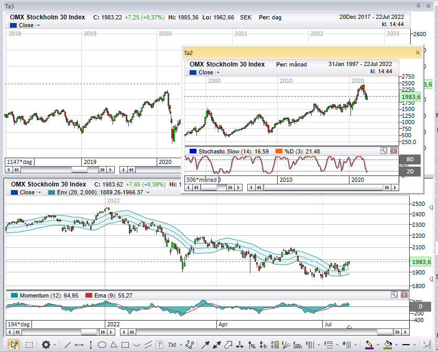Close the Ta2 floating chart window
Viewport: 438px width, 352px height.
418,53
